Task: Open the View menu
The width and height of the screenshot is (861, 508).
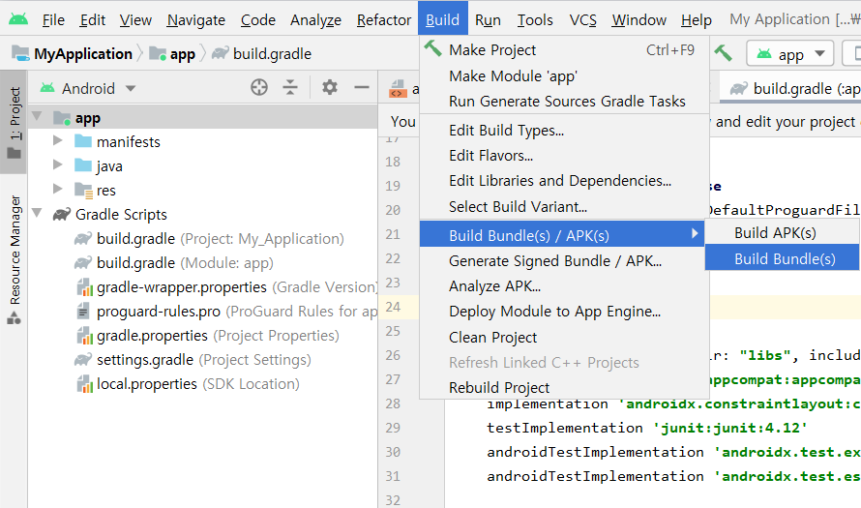Action: (135, 20)
